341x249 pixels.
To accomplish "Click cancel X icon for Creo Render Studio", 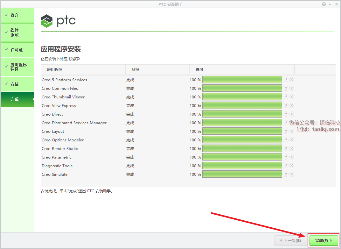I will click(292, 148).
